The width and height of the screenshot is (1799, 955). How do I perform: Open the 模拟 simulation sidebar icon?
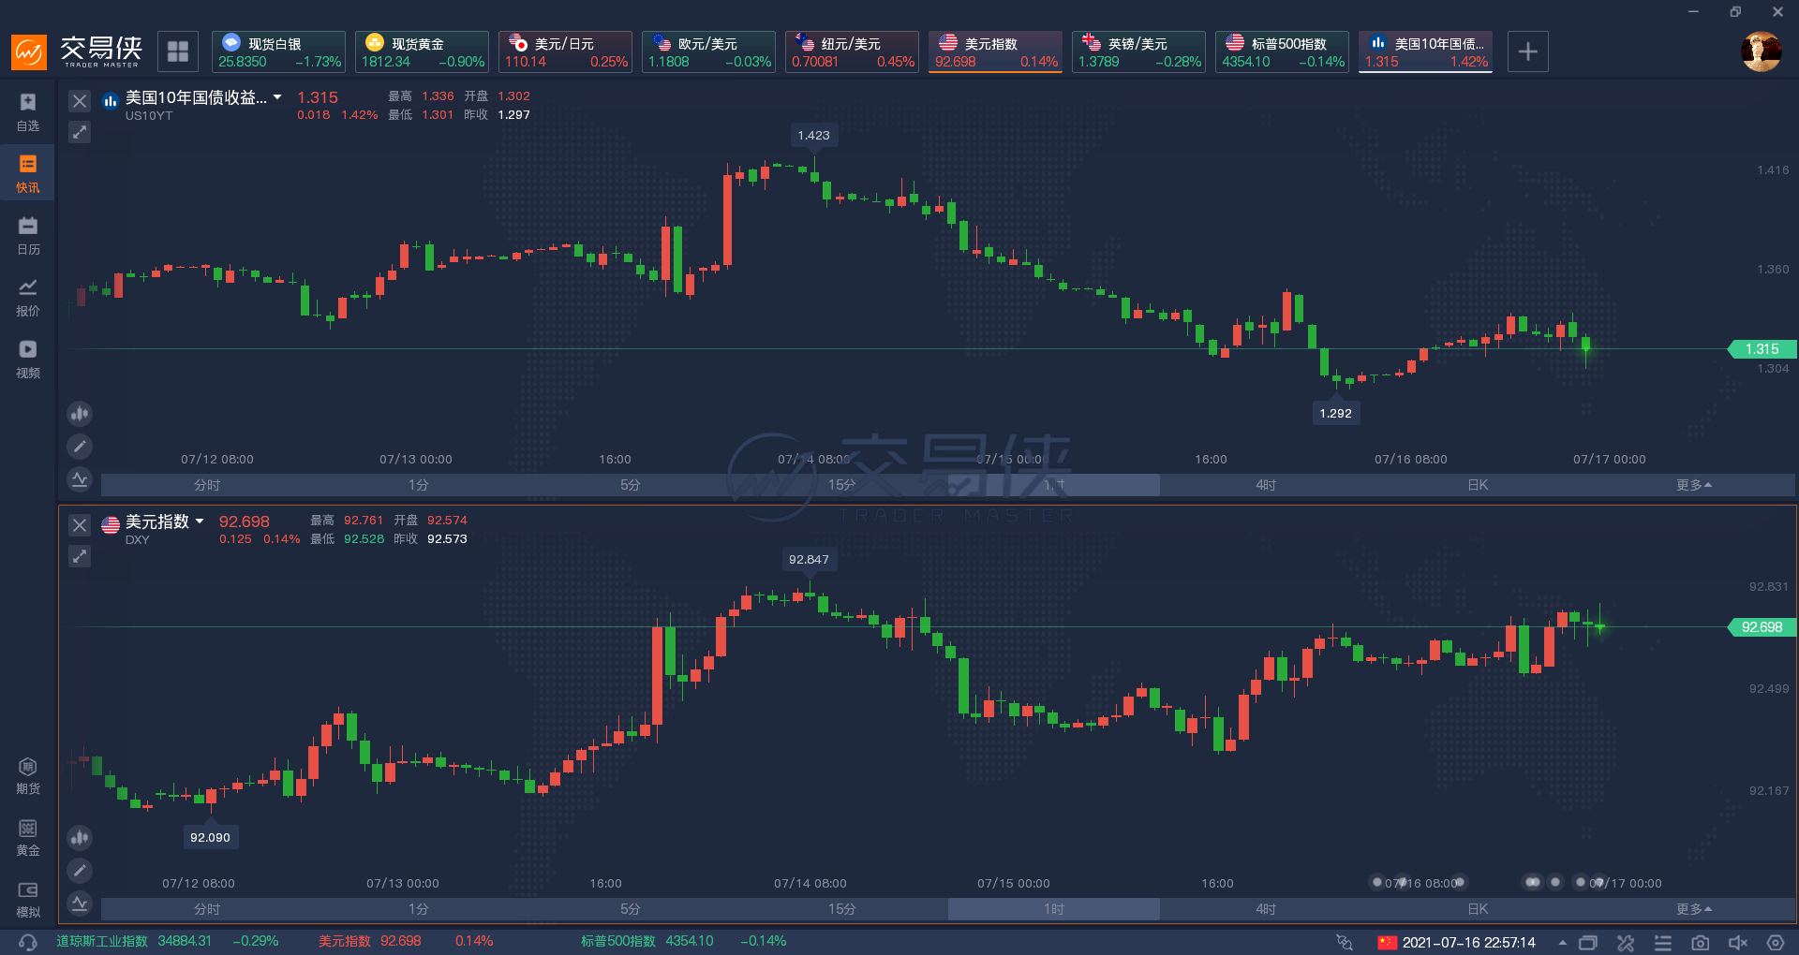click(28, 899)
